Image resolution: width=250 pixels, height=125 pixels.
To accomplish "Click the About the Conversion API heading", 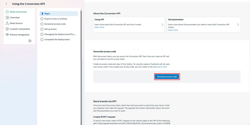I will pyautogui.click(x=107, y=13).
